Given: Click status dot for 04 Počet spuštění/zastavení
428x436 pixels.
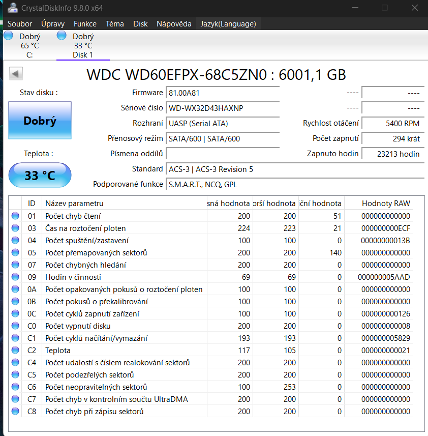Looking at the screenshot, I should (x=15, y=240).
